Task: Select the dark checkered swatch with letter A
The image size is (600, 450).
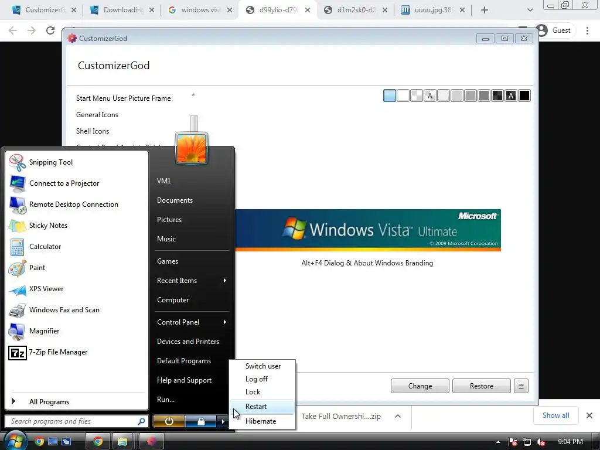Action: [511, 96]
